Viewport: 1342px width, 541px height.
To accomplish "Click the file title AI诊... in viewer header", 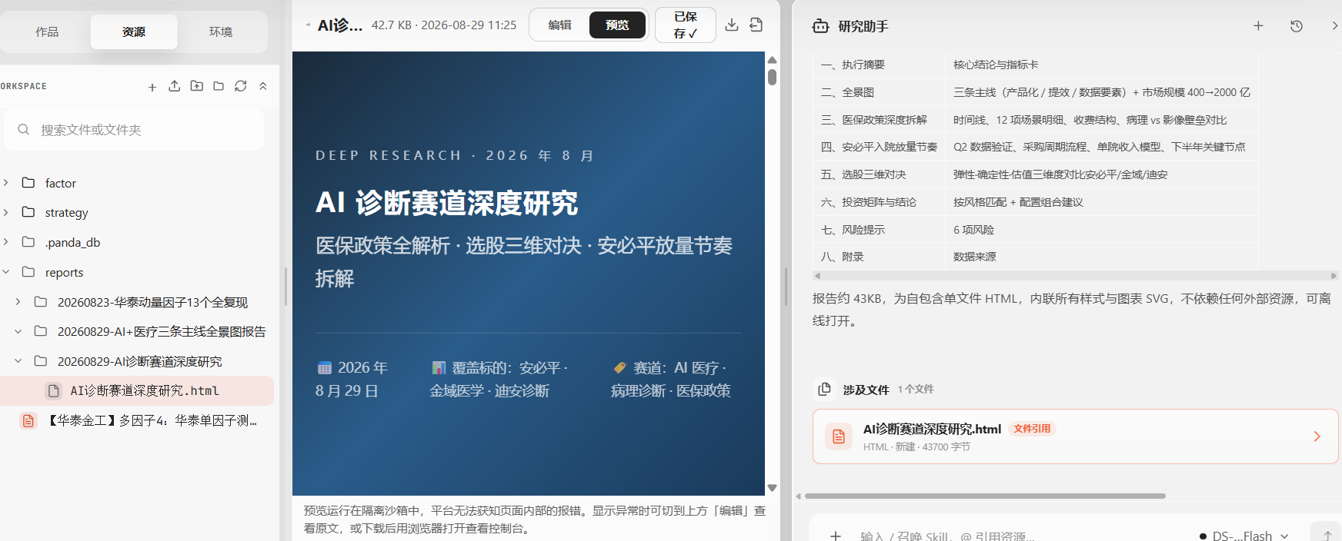I will pos(339,25).
